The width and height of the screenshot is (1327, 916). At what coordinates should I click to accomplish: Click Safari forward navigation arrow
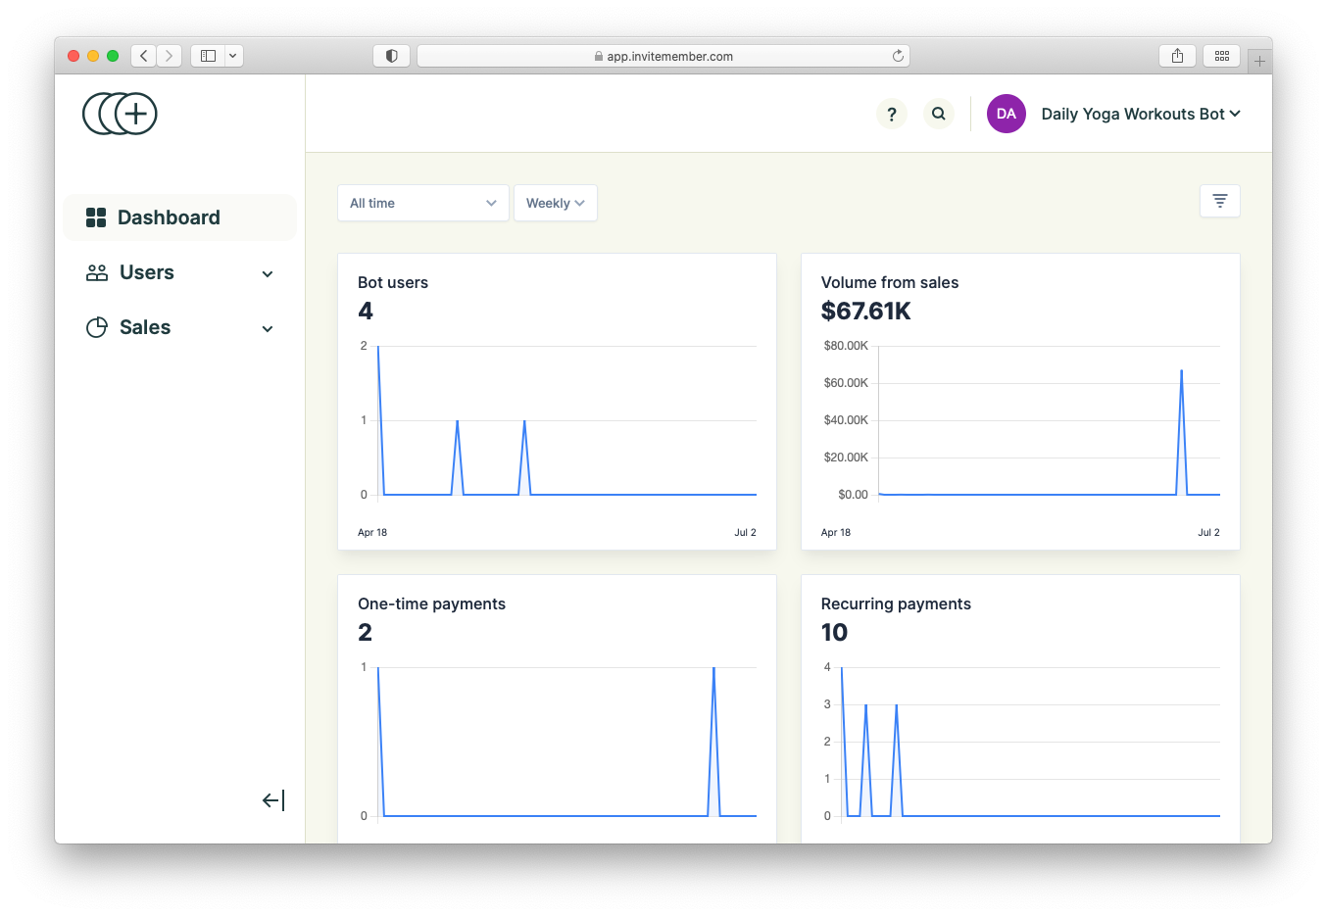pyautogui.click(x=170, y=56)
